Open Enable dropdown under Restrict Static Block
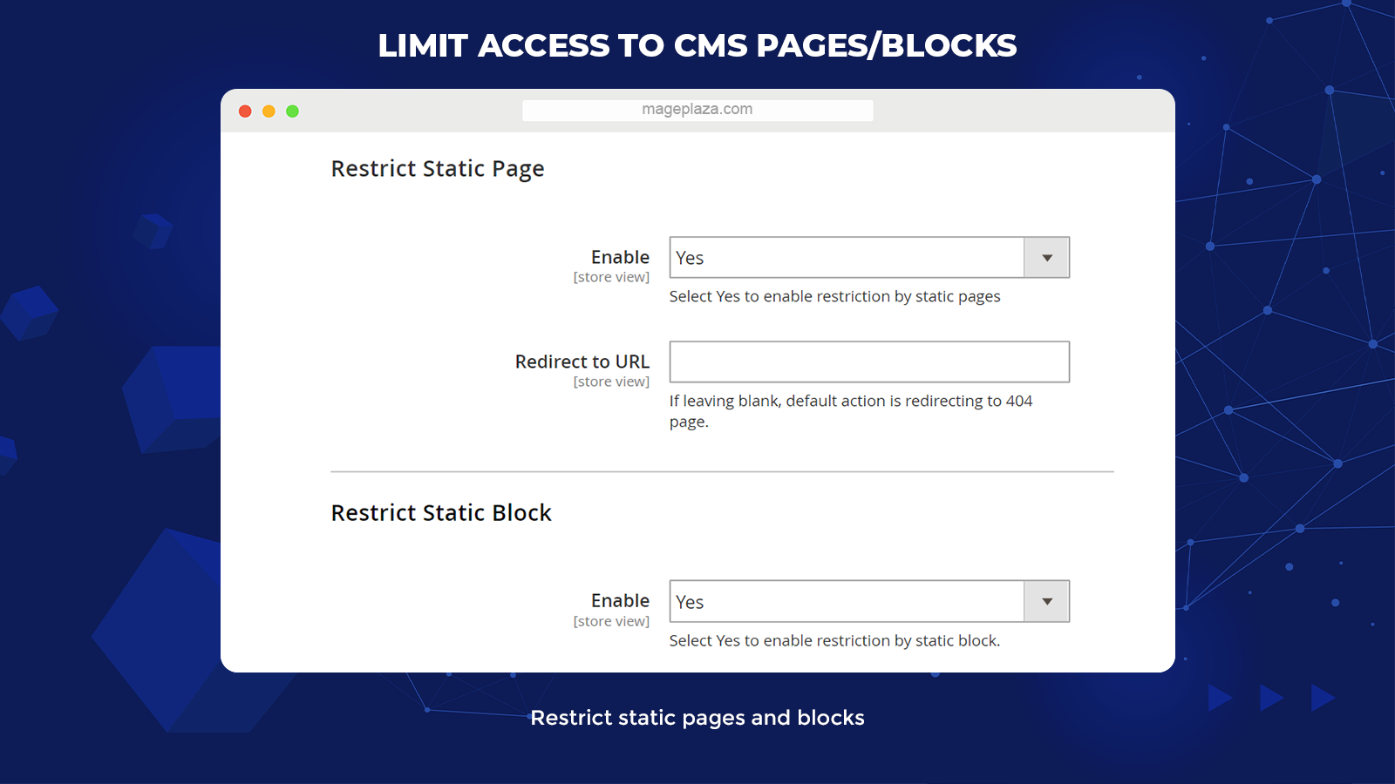Image resolution: width=1395 pixels, height=784 pixels. point(869,602)
